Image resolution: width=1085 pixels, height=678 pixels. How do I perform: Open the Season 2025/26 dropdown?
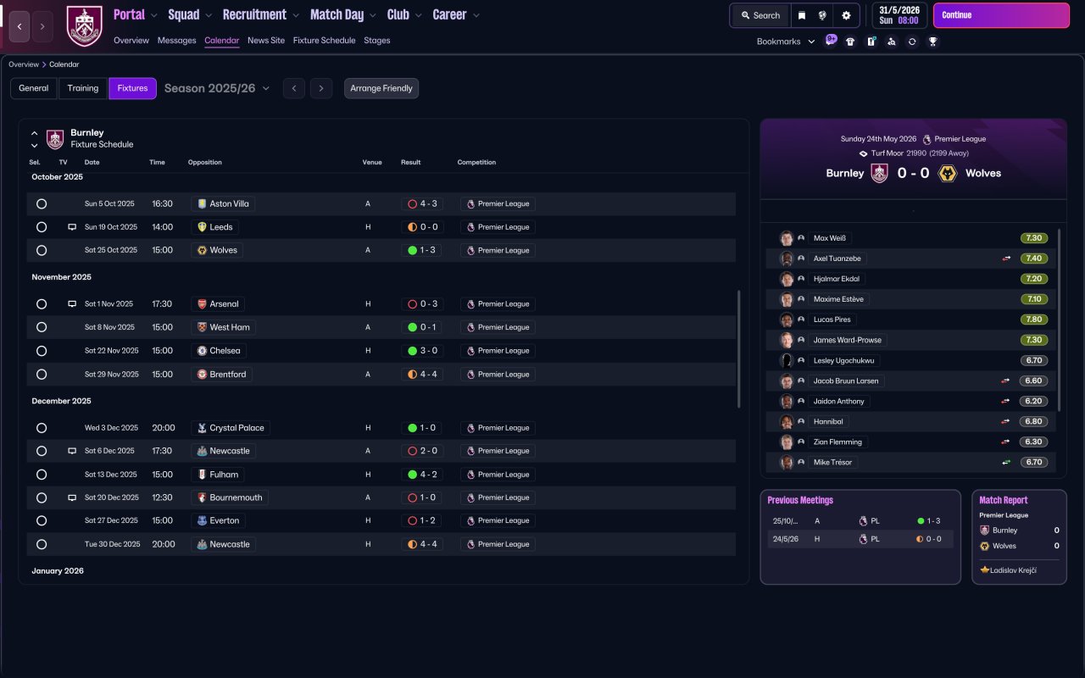click(217, 88)
